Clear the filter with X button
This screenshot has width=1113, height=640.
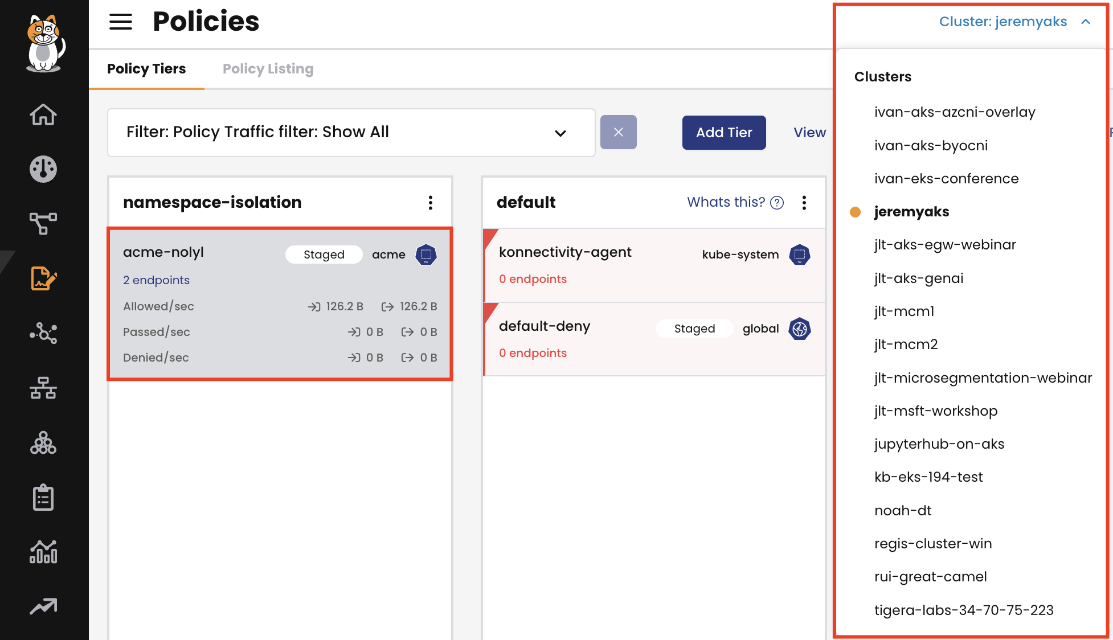pos(618,133)
